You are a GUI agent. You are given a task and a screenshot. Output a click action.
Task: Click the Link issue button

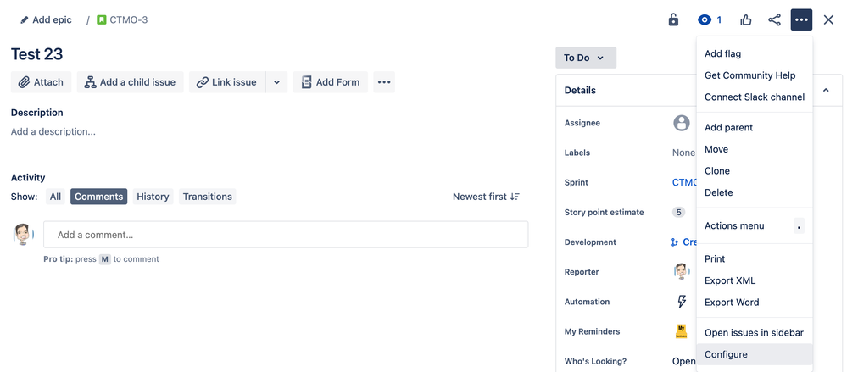coord(227,82)
